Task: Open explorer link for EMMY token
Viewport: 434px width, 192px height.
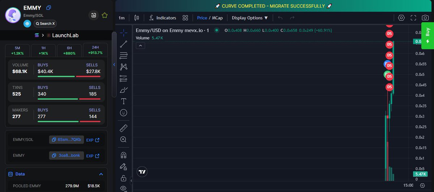Action: [x=93, y=156]
